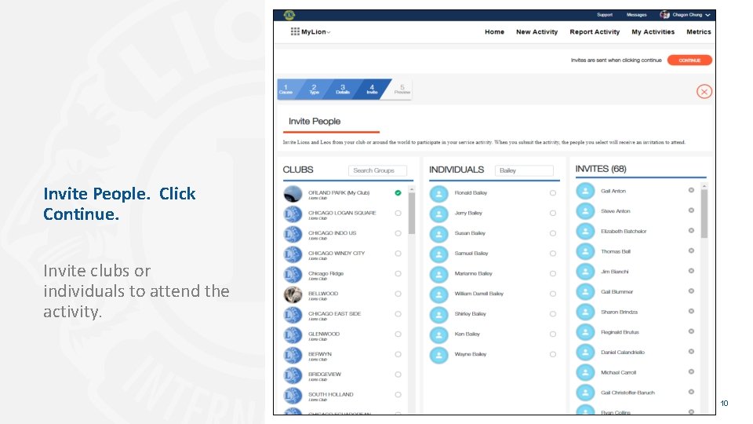
Task: Click the orange Continue button
Action: tap(689, 60)
